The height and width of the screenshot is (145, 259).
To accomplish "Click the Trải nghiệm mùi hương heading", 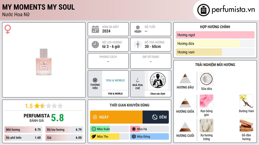I will tap(215, 65).
